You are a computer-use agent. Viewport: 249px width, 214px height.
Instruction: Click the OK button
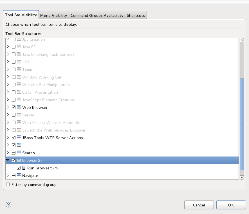[x=231, y=205]
